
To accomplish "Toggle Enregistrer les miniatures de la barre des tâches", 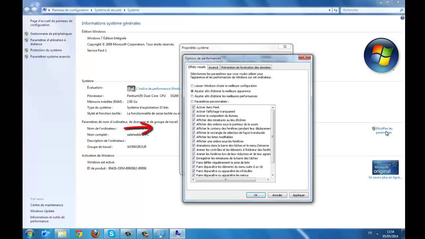I will pos(194,158).
